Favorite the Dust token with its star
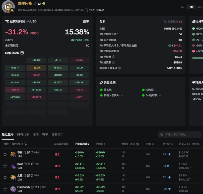Viewport: 203px width, 194px height. [5, 166]
